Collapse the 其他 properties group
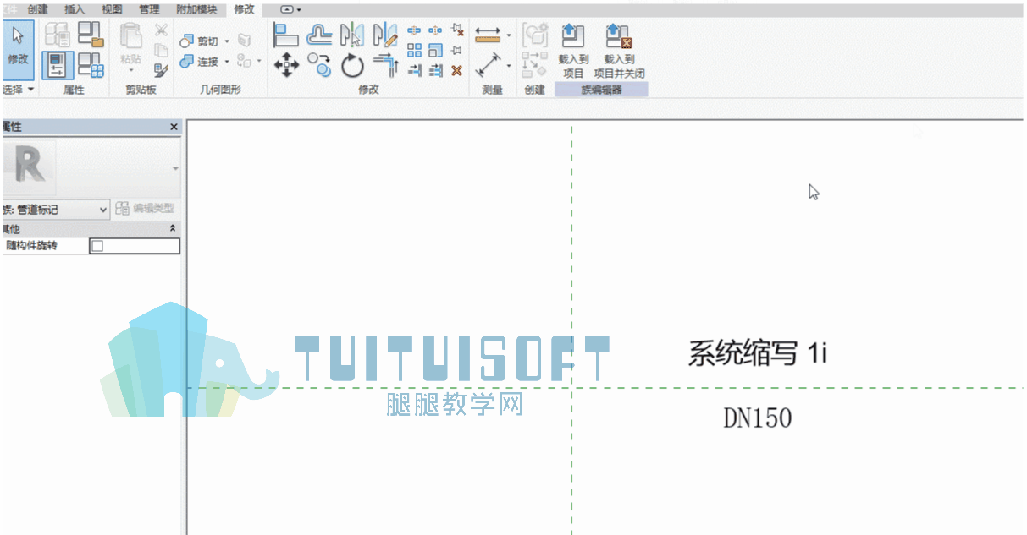 [x=174, y=229]
